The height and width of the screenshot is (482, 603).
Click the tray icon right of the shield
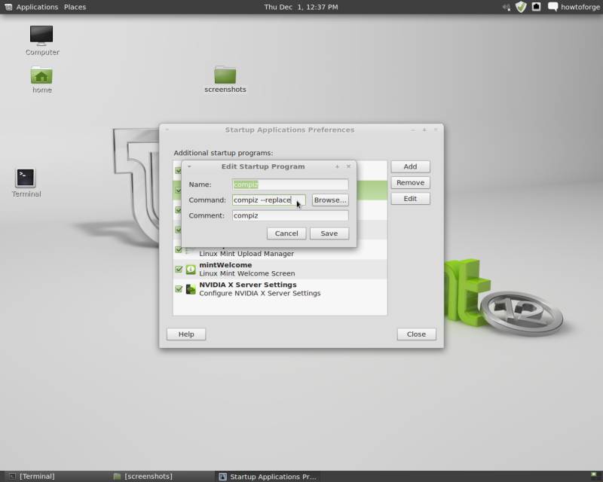(536, 7)
